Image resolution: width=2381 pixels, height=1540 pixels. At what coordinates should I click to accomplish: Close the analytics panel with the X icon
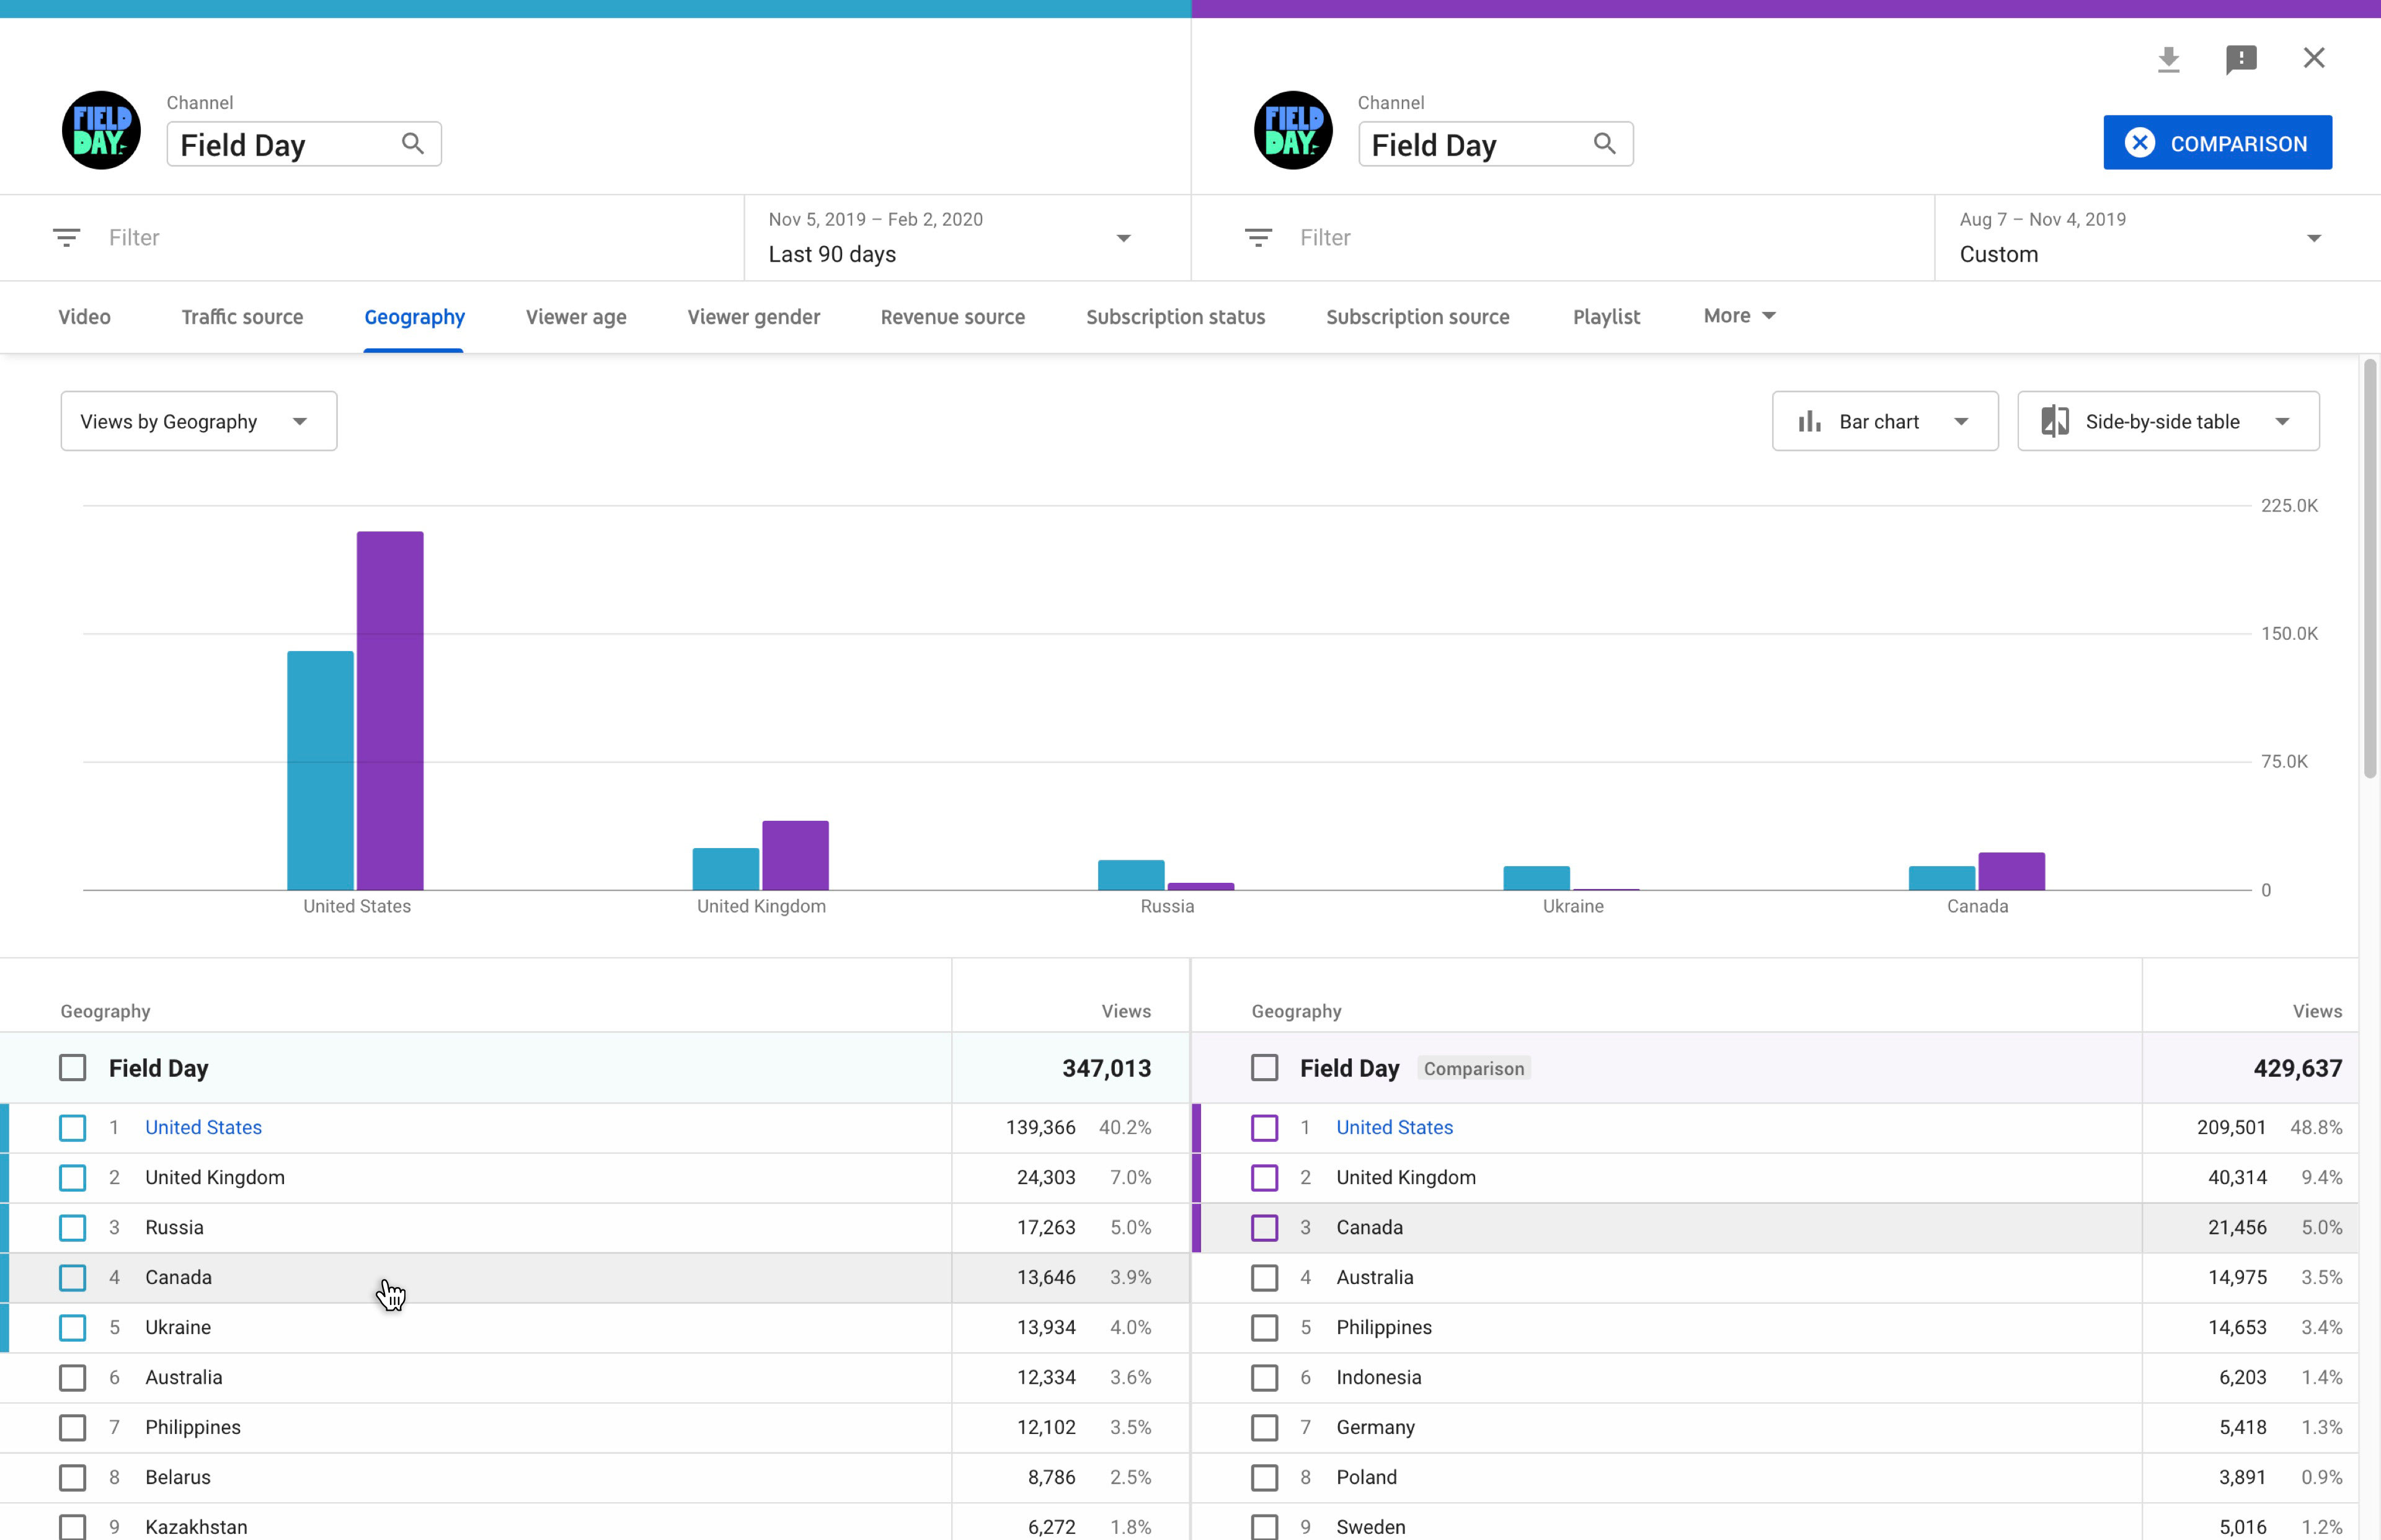point(2314,58)
